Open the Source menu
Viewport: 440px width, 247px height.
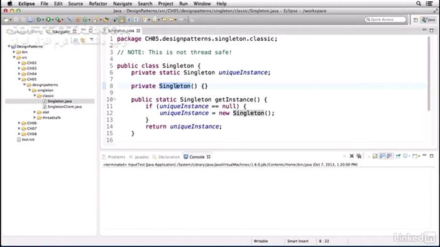click(x=75, y=4)
